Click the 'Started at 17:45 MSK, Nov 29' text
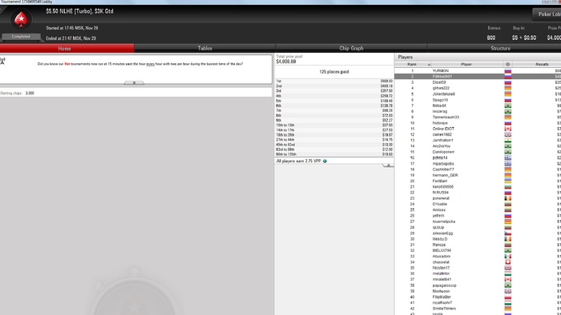Viewport: 561px width, 315px height. coord(72,28)
